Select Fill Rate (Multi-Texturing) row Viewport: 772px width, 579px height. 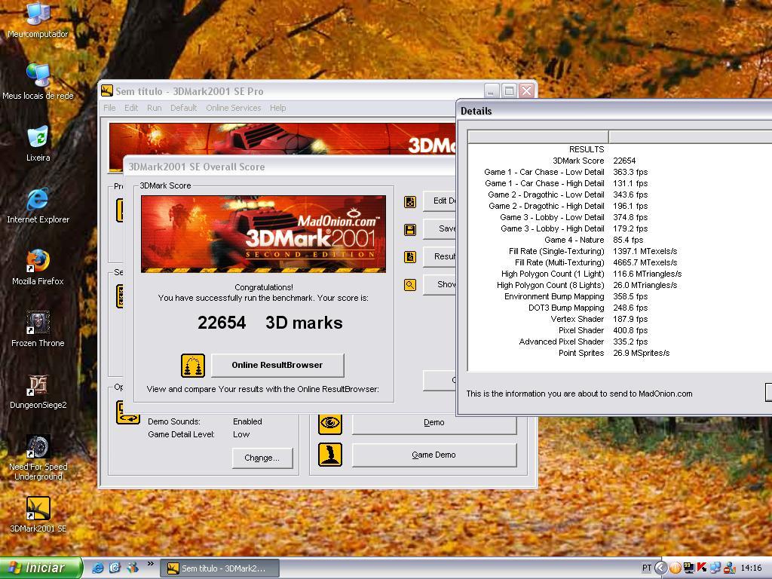[620, 262]
